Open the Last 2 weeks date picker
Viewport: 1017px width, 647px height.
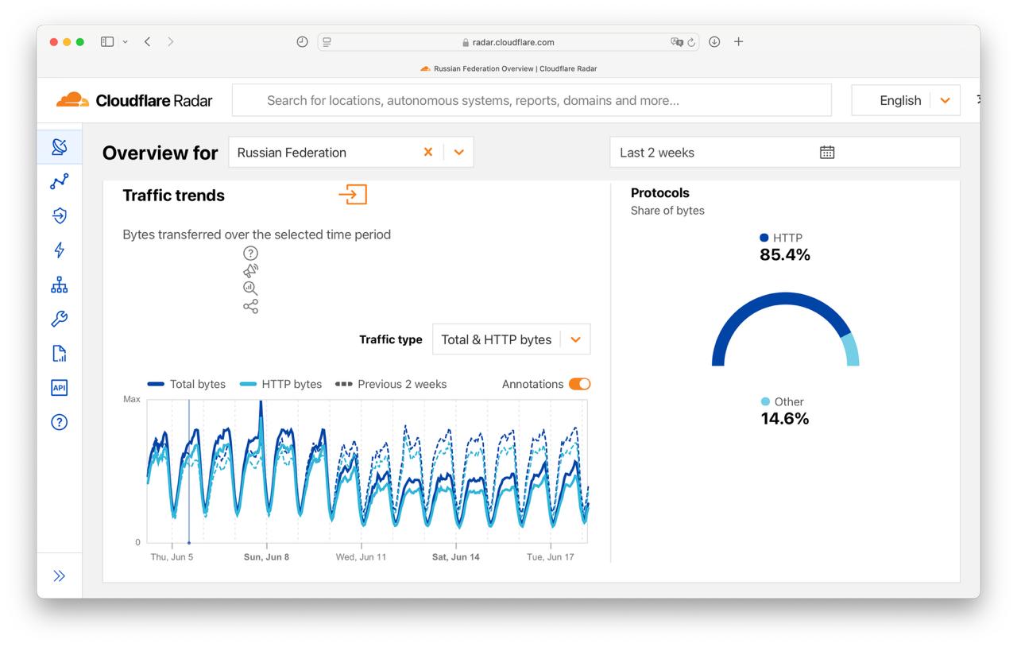tap(783, 153)
